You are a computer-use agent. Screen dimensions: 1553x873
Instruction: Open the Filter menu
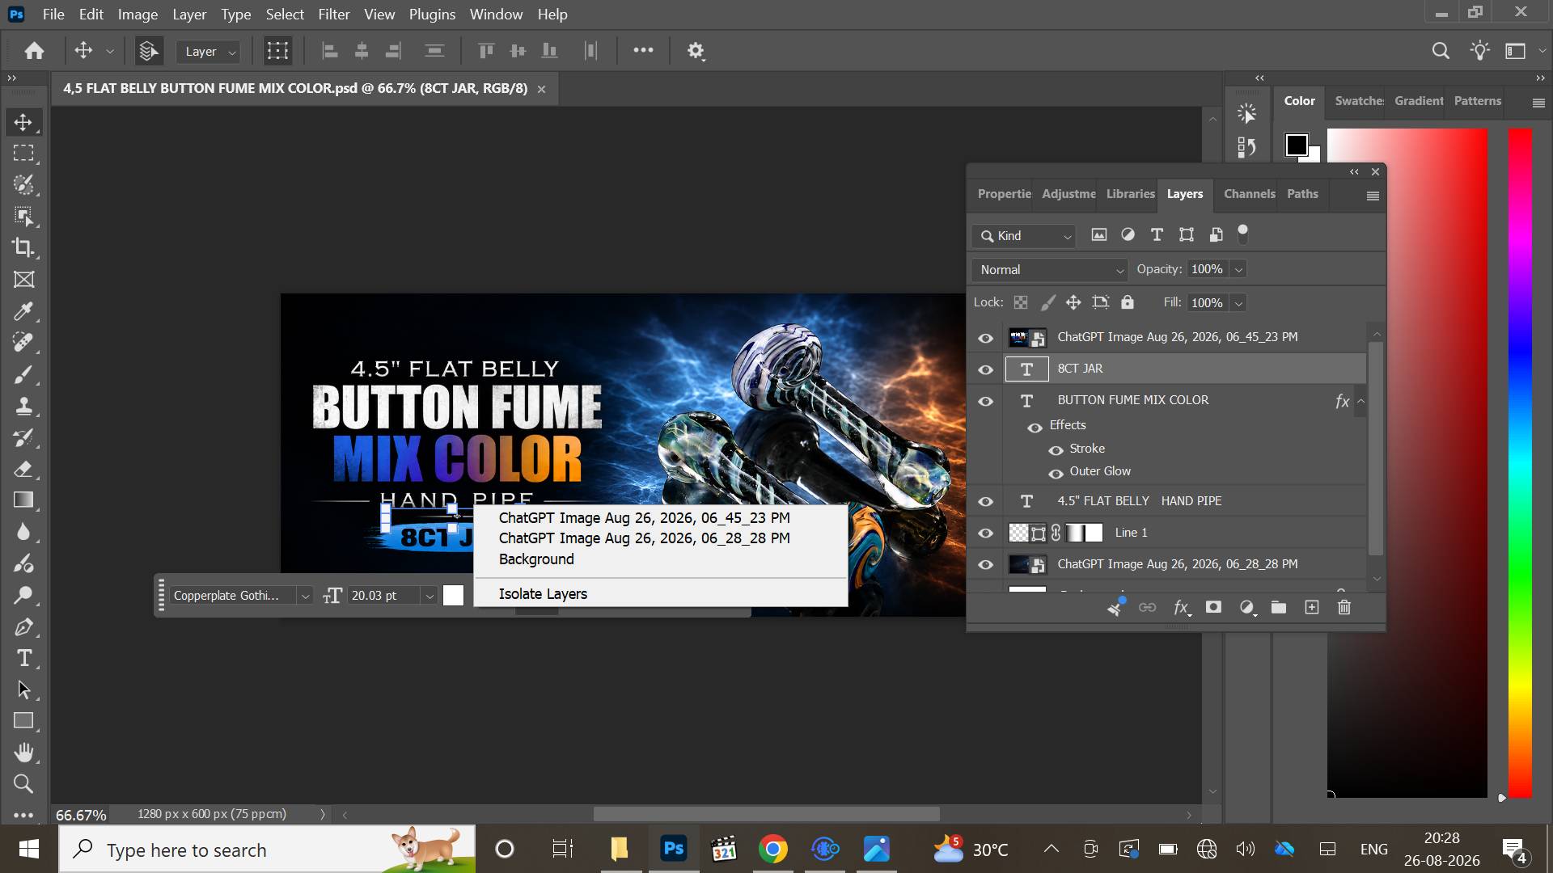coord(333,14)
